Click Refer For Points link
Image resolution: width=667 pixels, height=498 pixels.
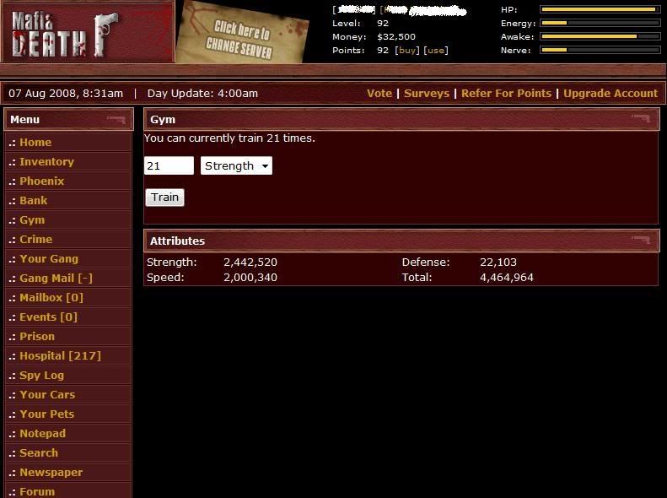click(x=506, y=94)
